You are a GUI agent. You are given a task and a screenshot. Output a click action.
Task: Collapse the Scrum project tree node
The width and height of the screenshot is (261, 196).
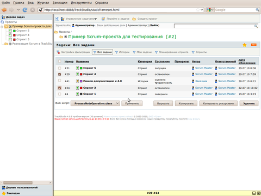(x=2, y=27)
